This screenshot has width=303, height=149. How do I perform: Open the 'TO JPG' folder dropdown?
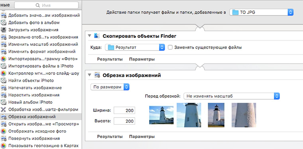261,12
